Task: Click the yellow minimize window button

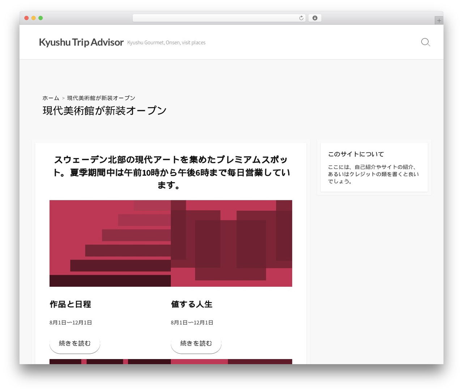Action: 33,18
